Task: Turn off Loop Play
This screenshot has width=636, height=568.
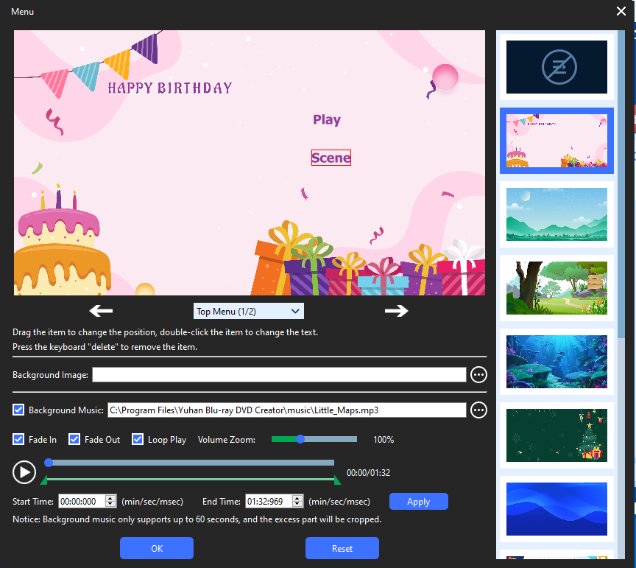Action: point(138,440)
